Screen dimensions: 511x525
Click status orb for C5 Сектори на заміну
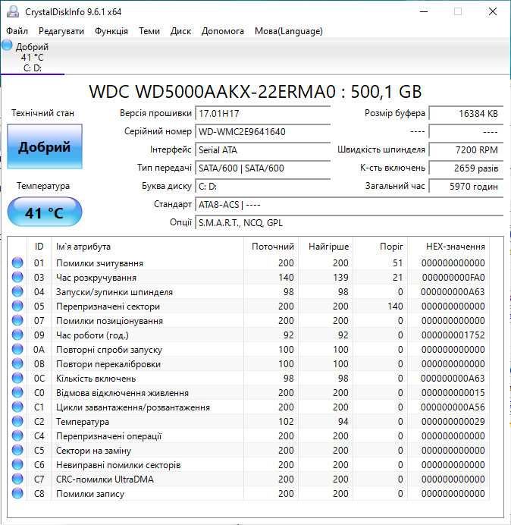pyautogui.click(x=17, y=450)
